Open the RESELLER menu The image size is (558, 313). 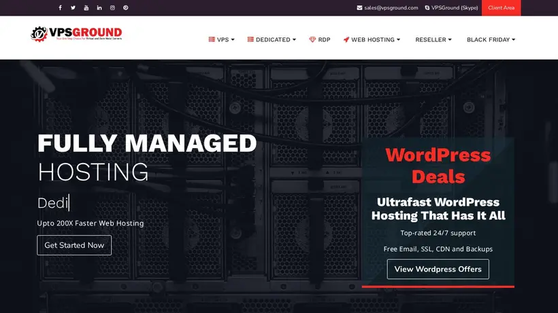pyautogui.click(x=433, y=39)
